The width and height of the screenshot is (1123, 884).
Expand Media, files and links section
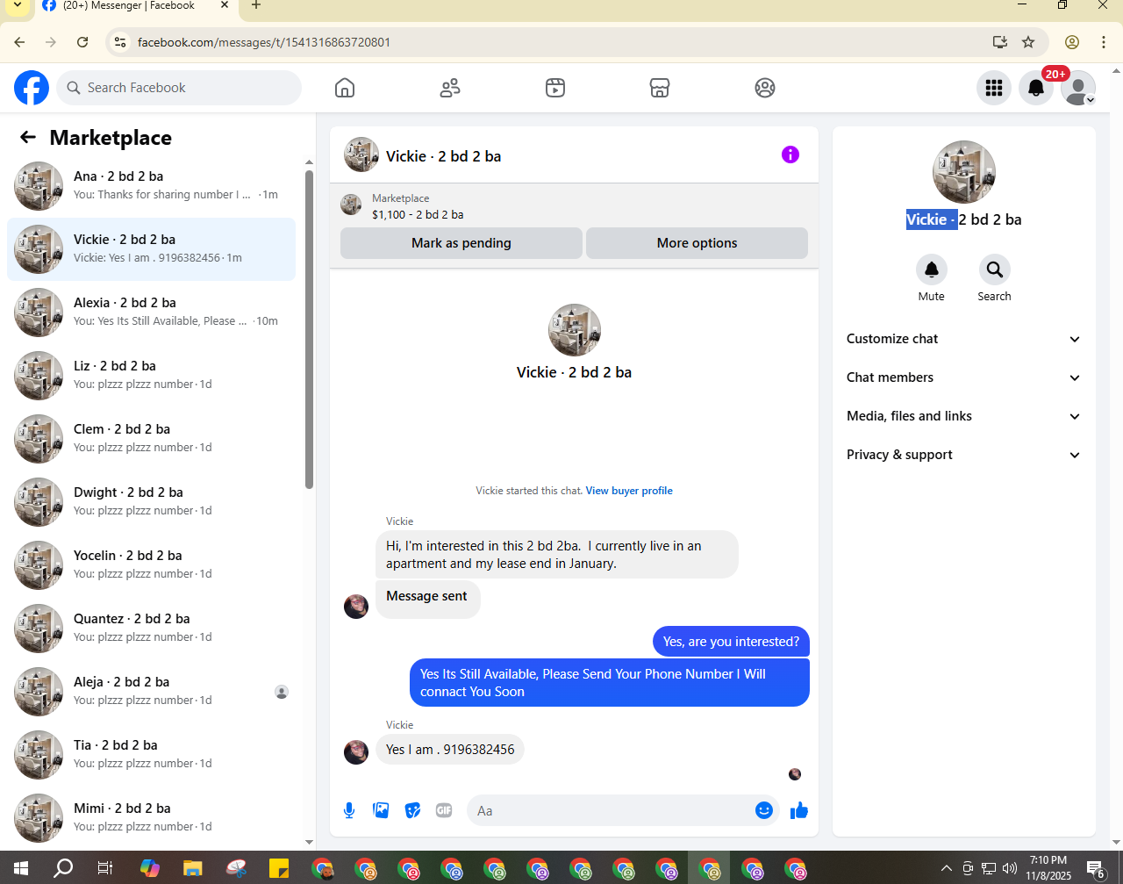963,416
